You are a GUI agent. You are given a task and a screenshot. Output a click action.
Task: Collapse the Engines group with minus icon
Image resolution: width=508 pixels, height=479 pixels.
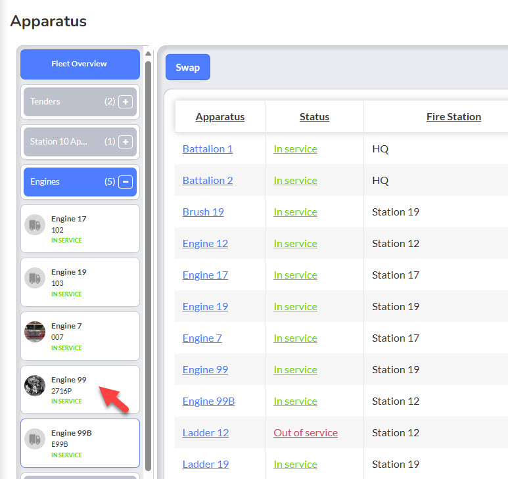[x=126, y=182]
